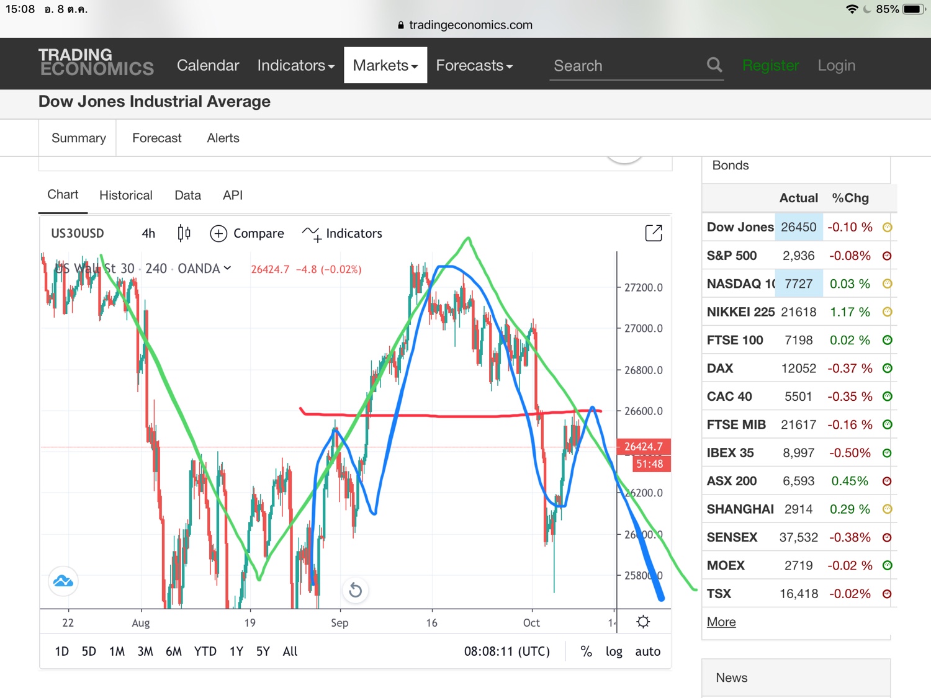Click the Login link
The image size is (931, 698).
click(837, 65)
